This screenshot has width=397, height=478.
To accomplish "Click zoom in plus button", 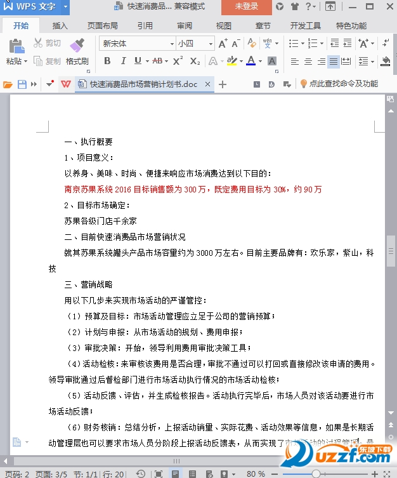I will click(375, 474).
